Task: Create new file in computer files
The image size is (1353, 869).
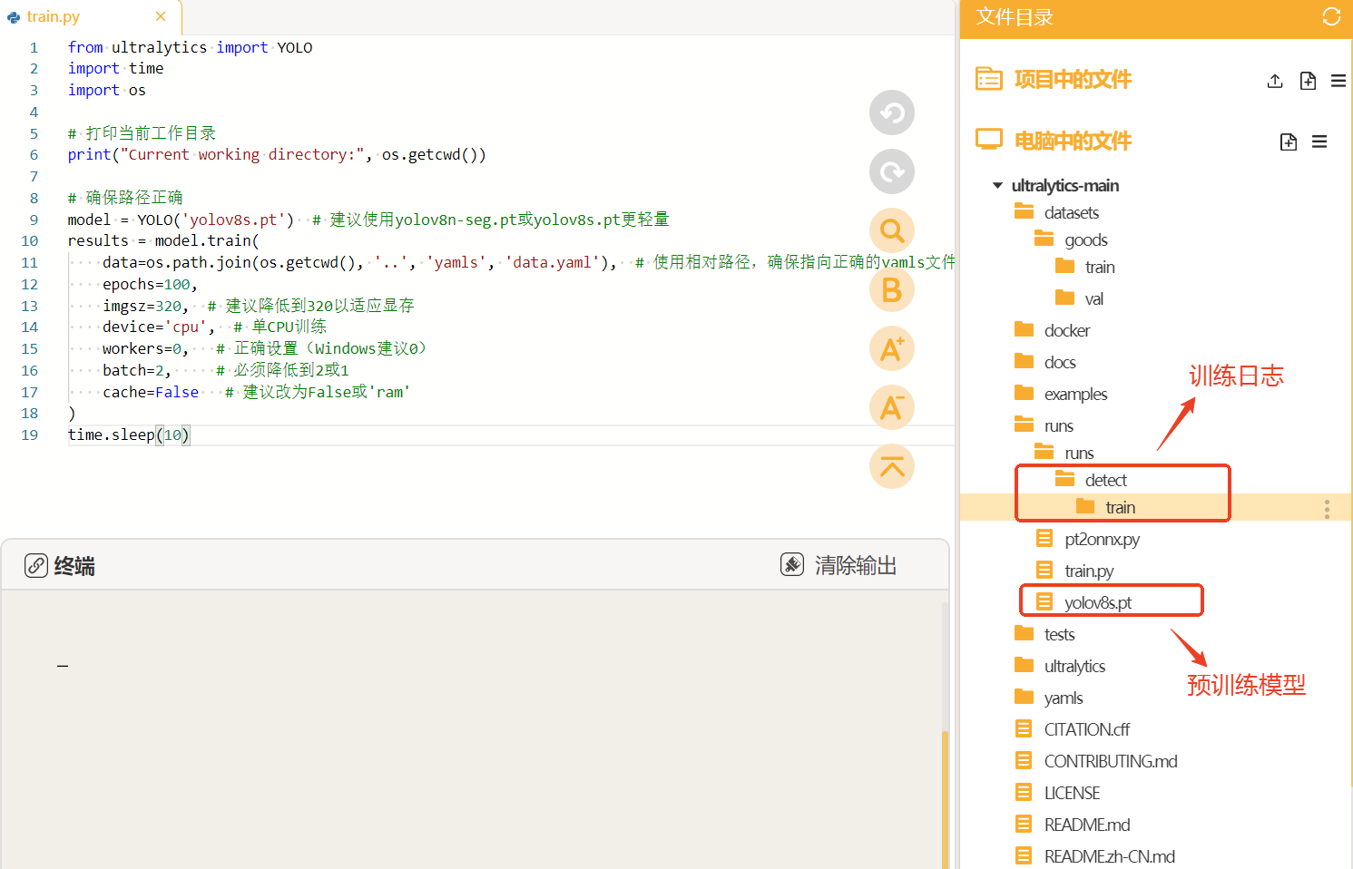Action: tap(1289, 142)
